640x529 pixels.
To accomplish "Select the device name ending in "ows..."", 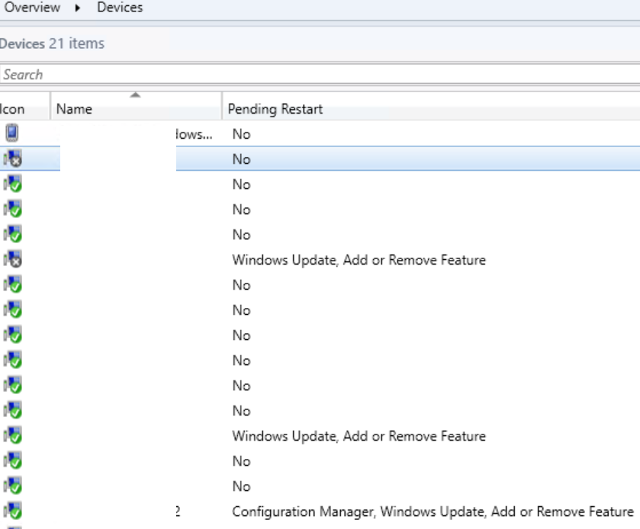I will [x=192, y=134].
